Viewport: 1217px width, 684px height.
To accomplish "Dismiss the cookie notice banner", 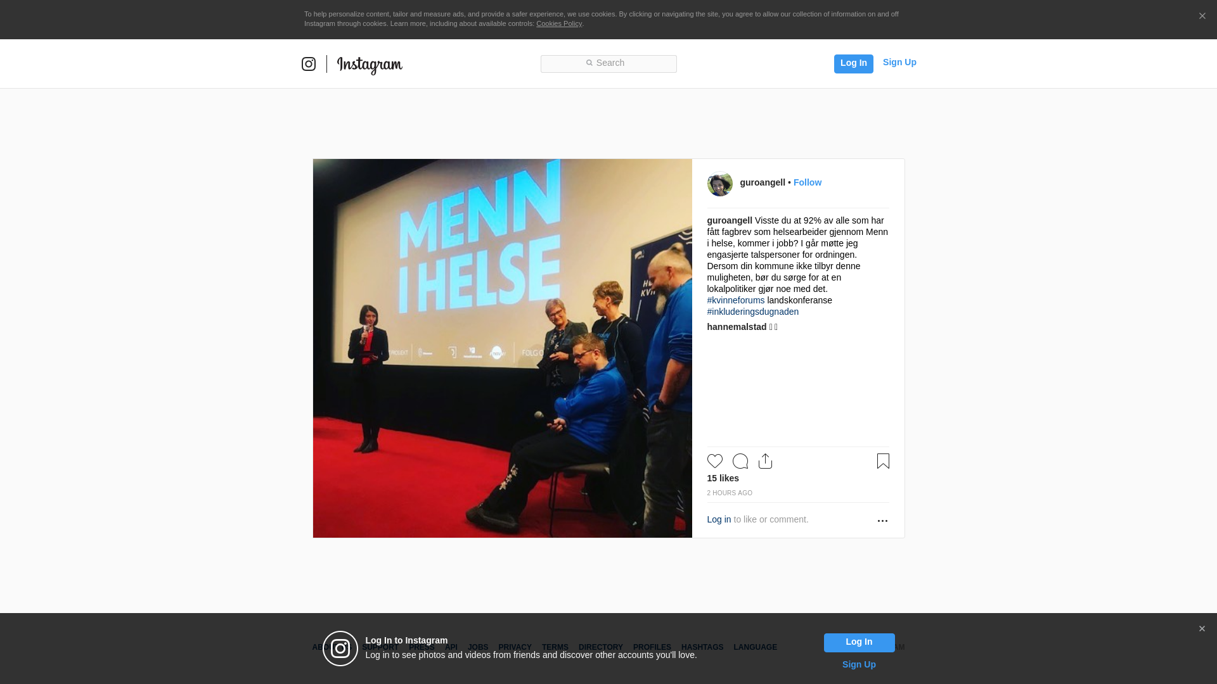I will pyautogui.click(x=1202, y=16).
